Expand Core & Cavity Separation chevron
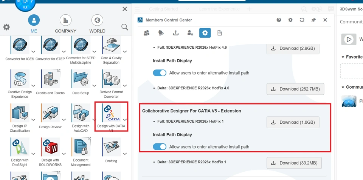Image resolution: width=363 pixels, height=180 pixels. click(x=125, y=52)
